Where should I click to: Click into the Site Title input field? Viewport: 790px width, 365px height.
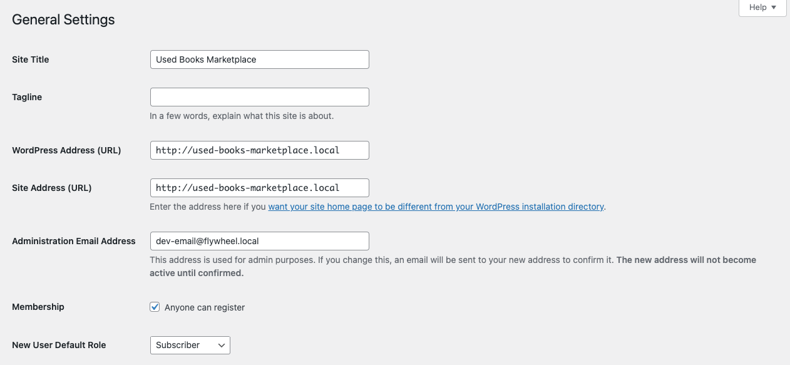pyautogui.click(x=259, y=59)
